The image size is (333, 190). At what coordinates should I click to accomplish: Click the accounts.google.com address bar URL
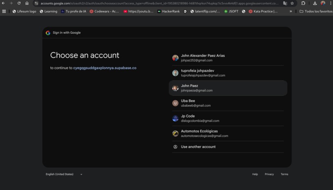point(159,3)
